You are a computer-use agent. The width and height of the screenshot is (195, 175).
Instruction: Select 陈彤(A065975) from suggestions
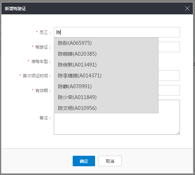(x=106, y=43)
